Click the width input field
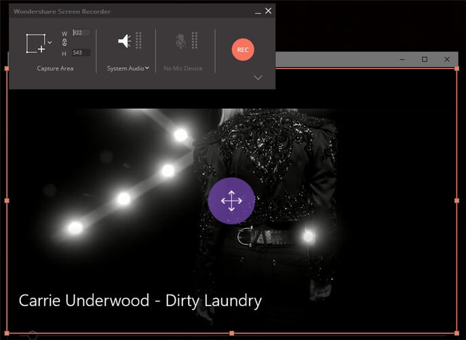The image size is (466, 340). pyautogui.click(x=81, y=33)
